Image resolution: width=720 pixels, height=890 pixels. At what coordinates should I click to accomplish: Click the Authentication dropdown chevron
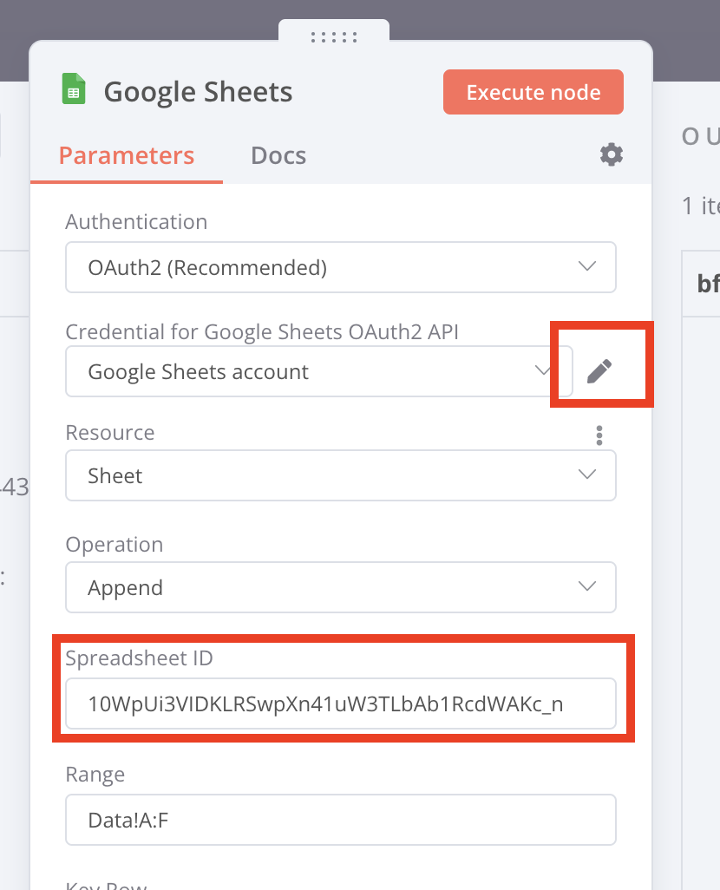(586, 267)
